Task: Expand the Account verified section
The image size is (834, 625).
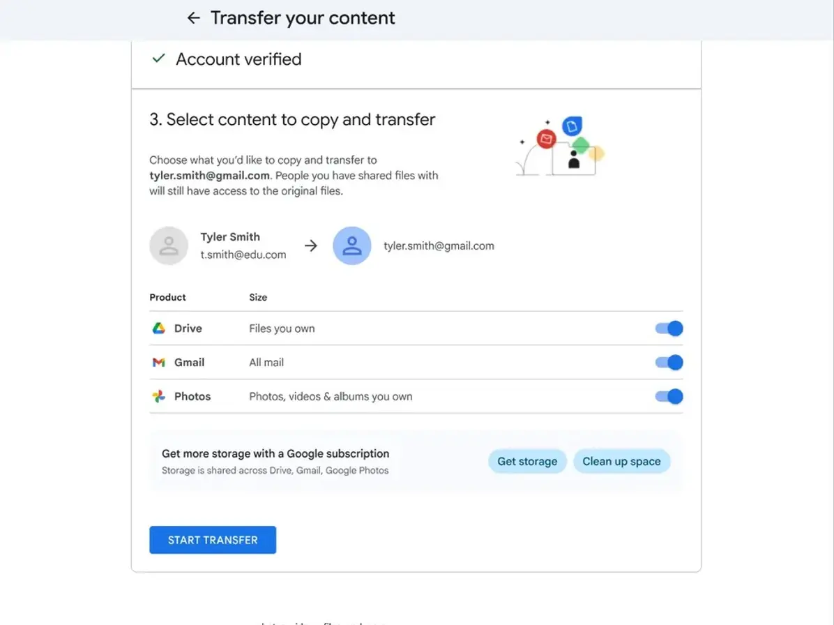Action: tap(238, 59)
